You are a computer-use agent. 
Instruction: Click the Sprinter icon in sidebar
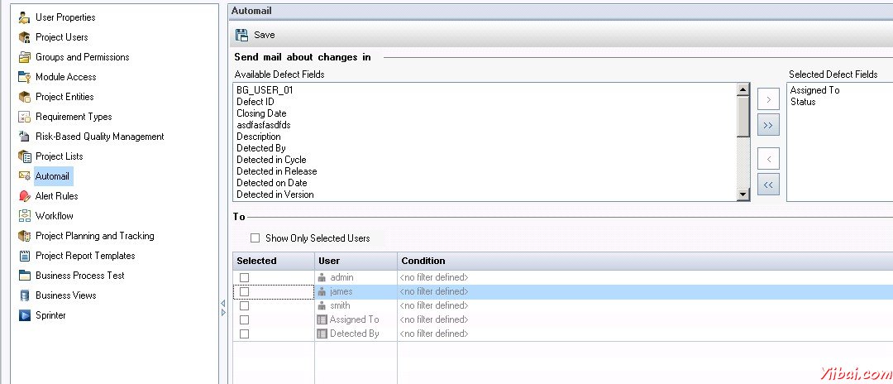(24, 315)
